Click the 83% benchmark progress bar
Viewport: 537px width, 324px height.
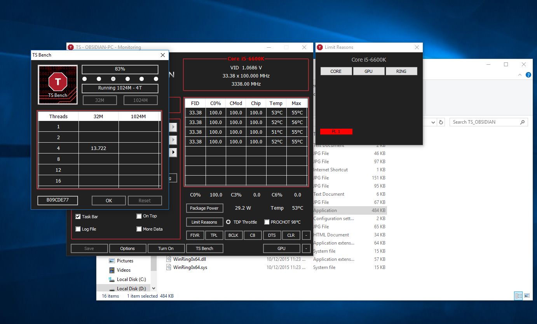(120, 69)
